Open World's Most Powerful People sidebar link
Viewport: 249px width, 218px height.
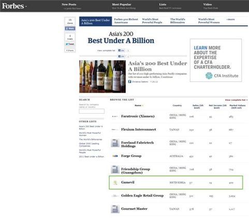90,151
